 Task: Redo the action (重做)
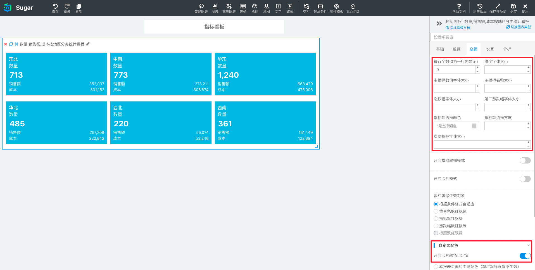pos(67,8)
